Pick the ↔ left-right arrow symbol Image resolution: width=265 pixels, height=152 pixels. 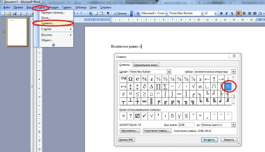(x=123, y=86)
